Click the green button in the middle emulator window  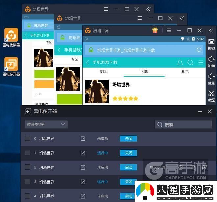click(x=69, y=99)
